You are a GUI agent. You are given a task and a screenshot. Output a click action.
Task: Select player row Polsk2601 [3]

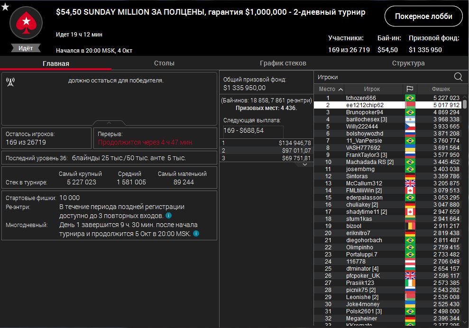coord(388,311)
